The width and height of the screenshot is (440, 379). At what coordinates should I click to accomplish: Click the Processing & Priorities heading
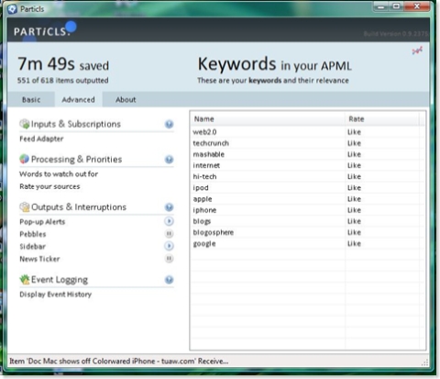tap(76, 160)
